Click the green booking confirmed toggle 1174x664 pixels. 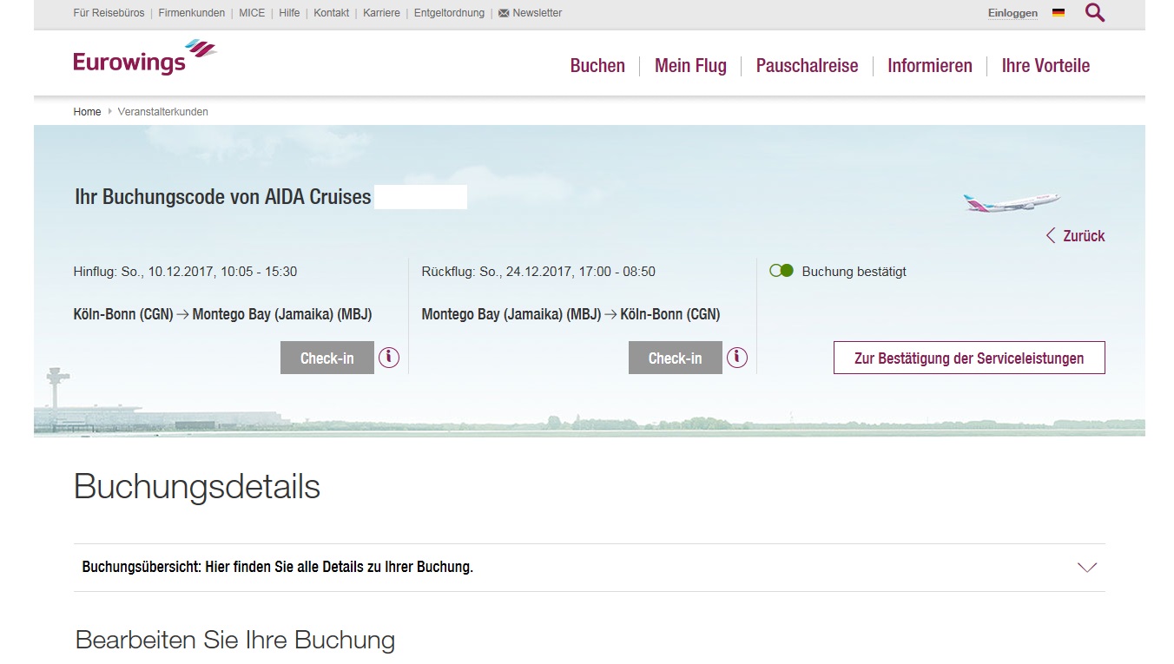(782, 271)
